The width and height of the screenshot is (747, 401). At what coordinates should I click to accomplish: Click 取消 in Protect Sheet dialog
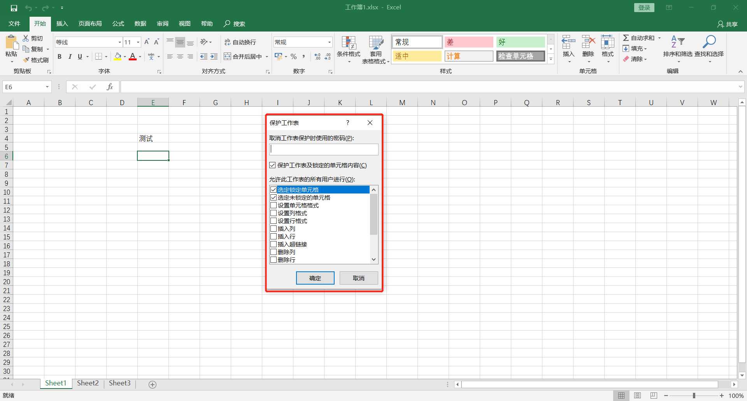point(359,278)
